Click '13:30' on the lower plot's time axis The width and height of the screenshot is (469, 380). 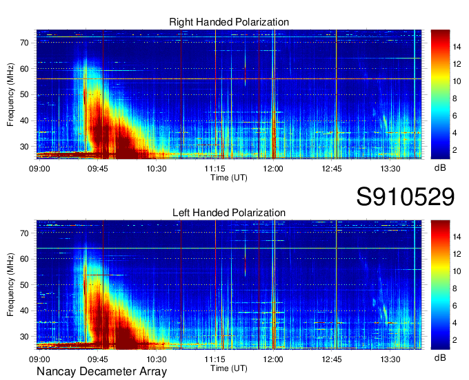[390, 359]
